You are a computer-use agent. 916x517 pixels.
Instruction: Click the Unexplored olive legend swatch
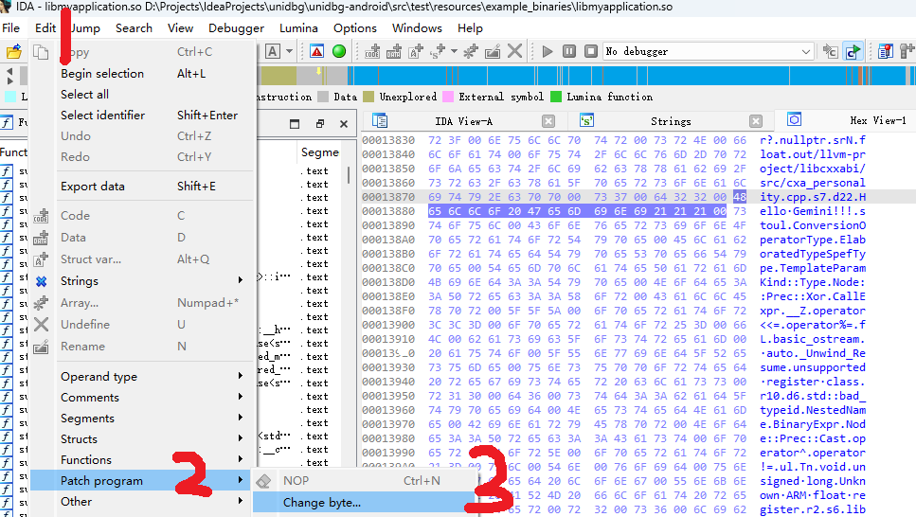[368, 97]
